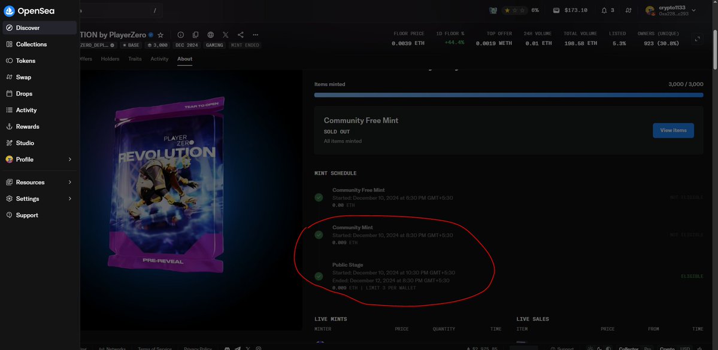The image size is (718, 350).
Task: Open notifications bell showing 3
Action: 608,11
